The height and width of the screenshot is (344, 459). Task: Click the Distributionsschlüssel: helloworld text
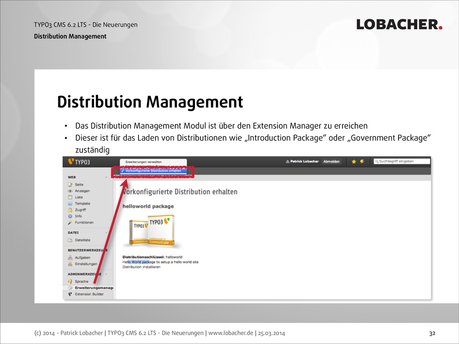[x=152, y=257]
